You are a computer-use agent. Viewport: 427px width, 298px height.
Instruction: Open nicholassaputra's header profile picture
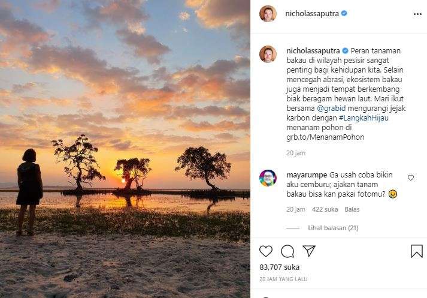pos(268,14)
